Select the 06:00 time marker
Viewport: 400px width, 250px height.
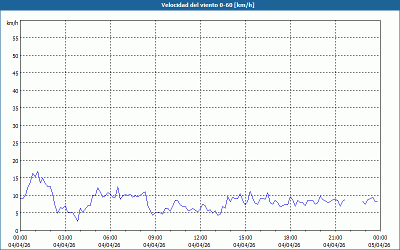[x=110, y=237]
